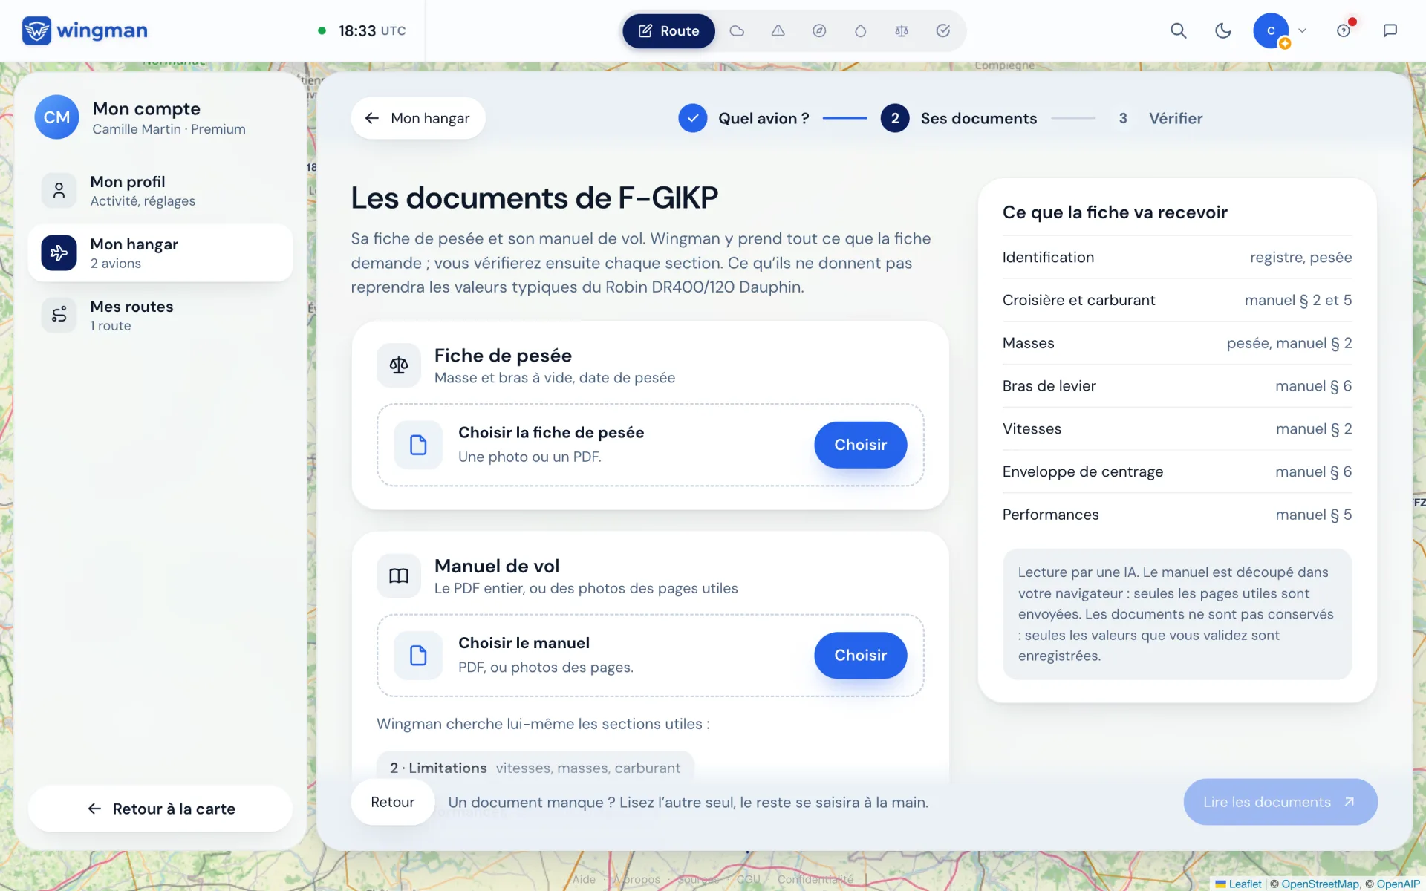Go to step Quel avion ?
Screen dimensions: 1426x891
(743, 118)
